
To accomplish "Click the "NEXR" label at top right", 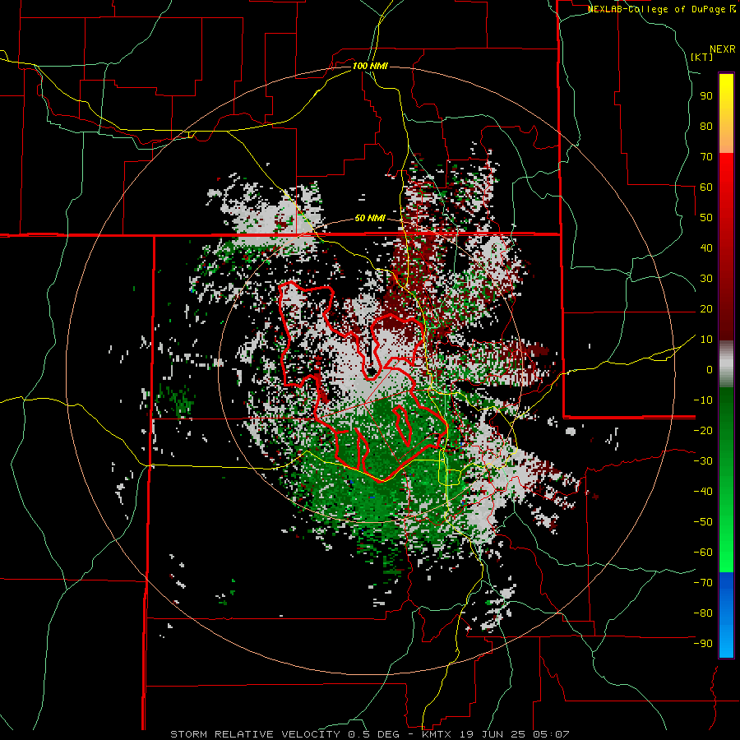I will pyautogui.click(x=723, y=49).
